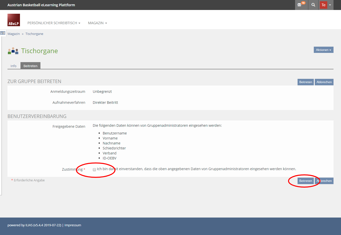The width and height of the screenshot is (341, 235).
Task: Check the Zustimmung agreement checkbox
Action: coord(94,170)
